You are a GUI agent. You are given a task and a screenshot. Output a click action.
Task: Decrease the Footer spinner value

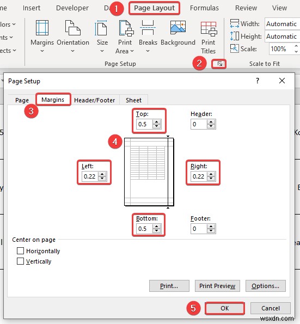(x=211, y=231)
